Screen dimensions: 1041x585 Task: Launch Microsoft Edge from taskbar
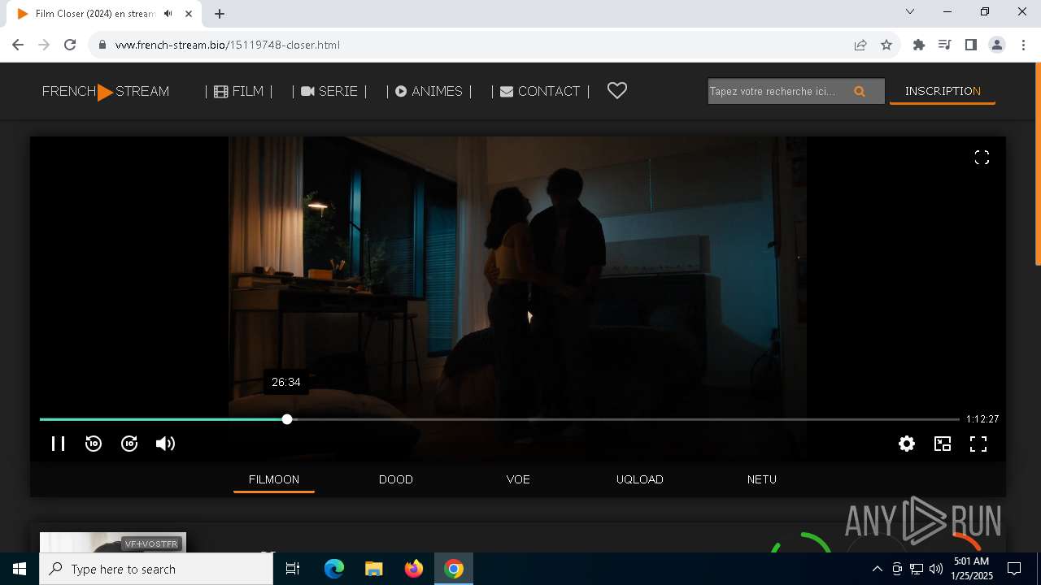[x=334, y=569]
